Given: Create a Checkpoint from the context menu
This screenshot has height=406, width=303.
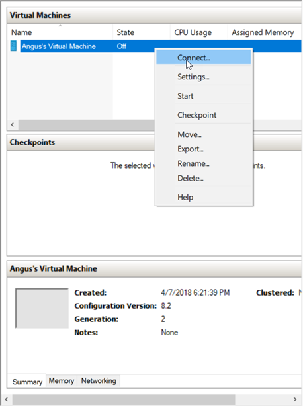Looking at the screenshot, I should pos(204,115).
